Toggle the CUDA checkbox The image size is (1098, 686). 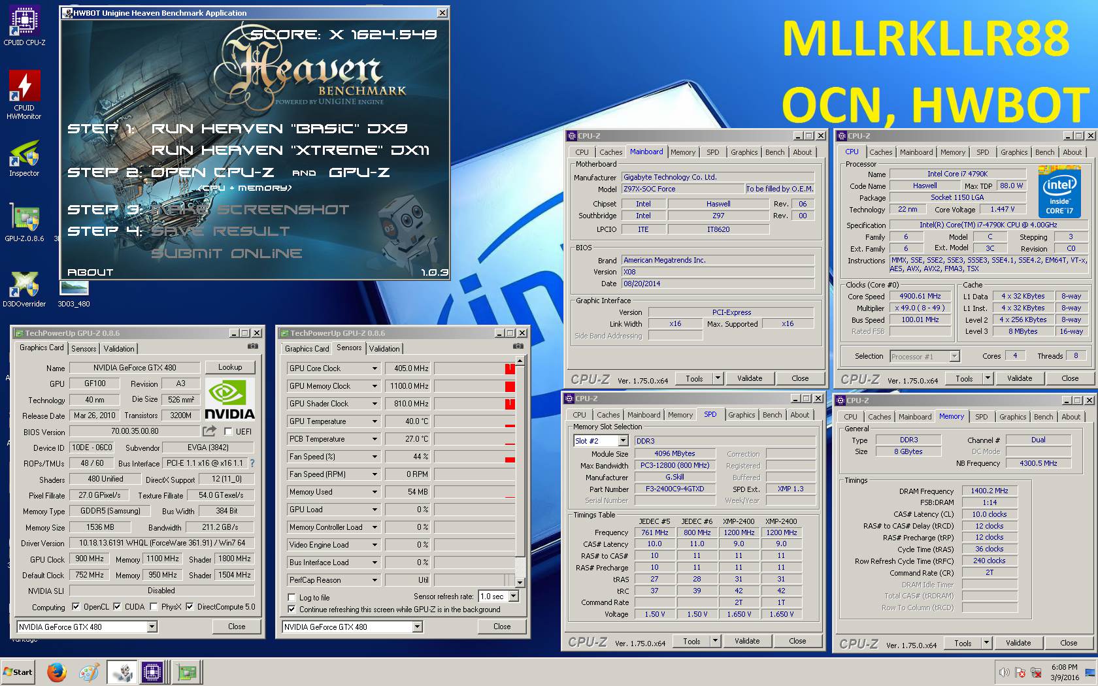pos(117,607)
